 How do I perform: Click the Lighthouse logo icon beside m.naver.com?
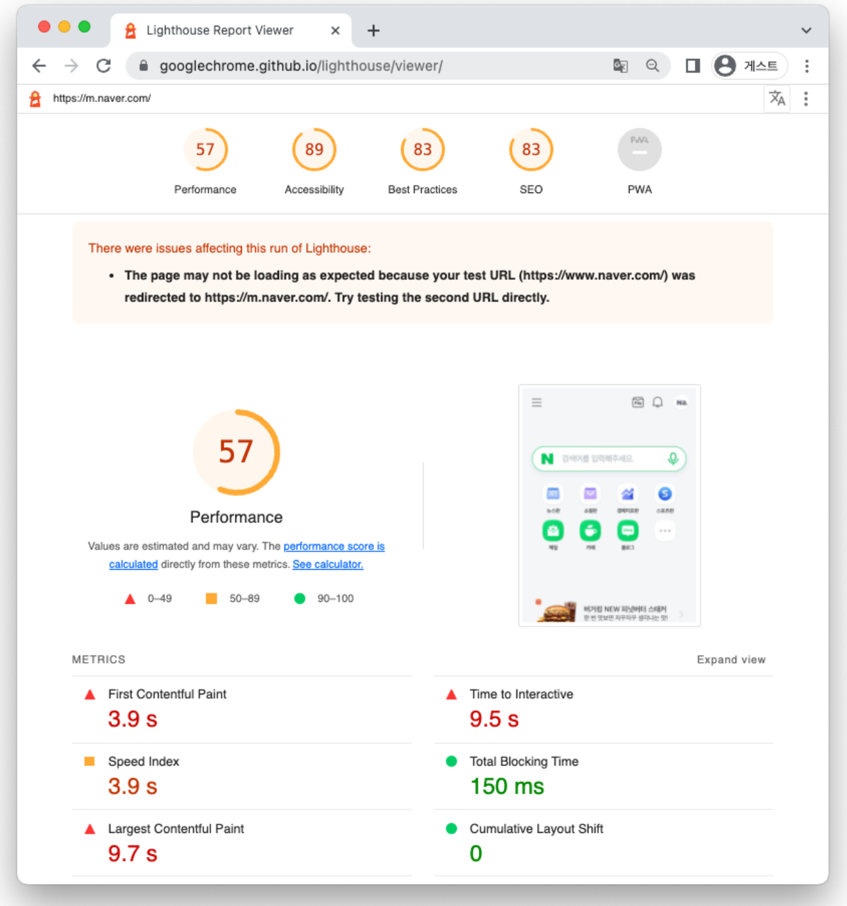click(x=35, y=98)
